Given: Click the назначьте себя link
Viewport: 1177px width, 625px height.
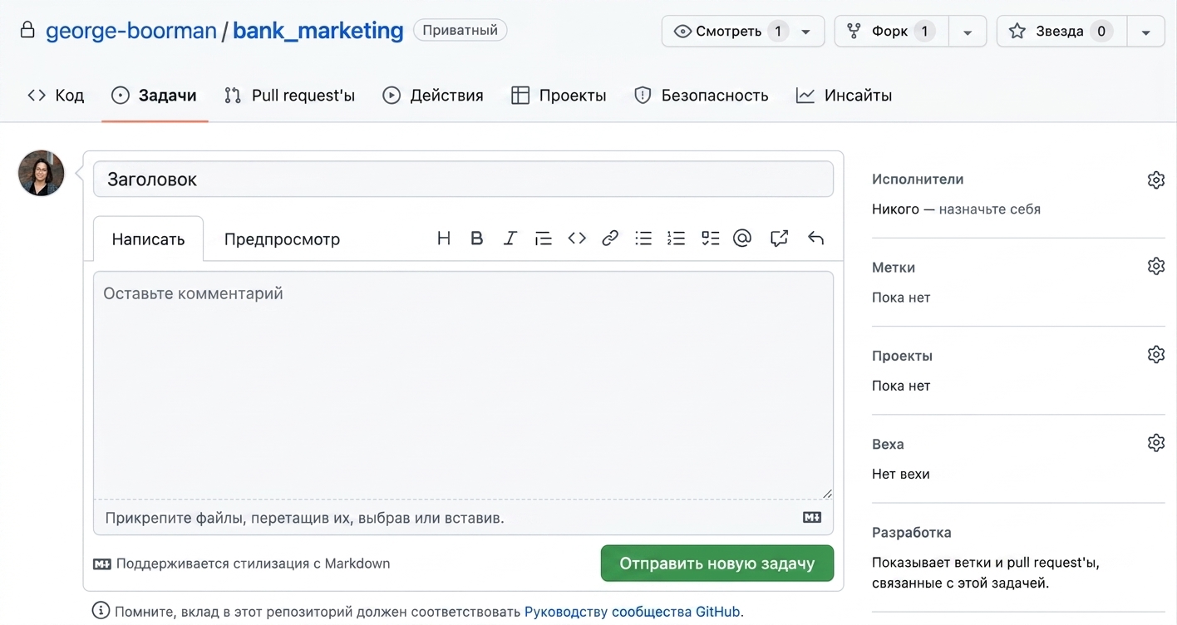Looking at the screenshot, I should (990, 209).
